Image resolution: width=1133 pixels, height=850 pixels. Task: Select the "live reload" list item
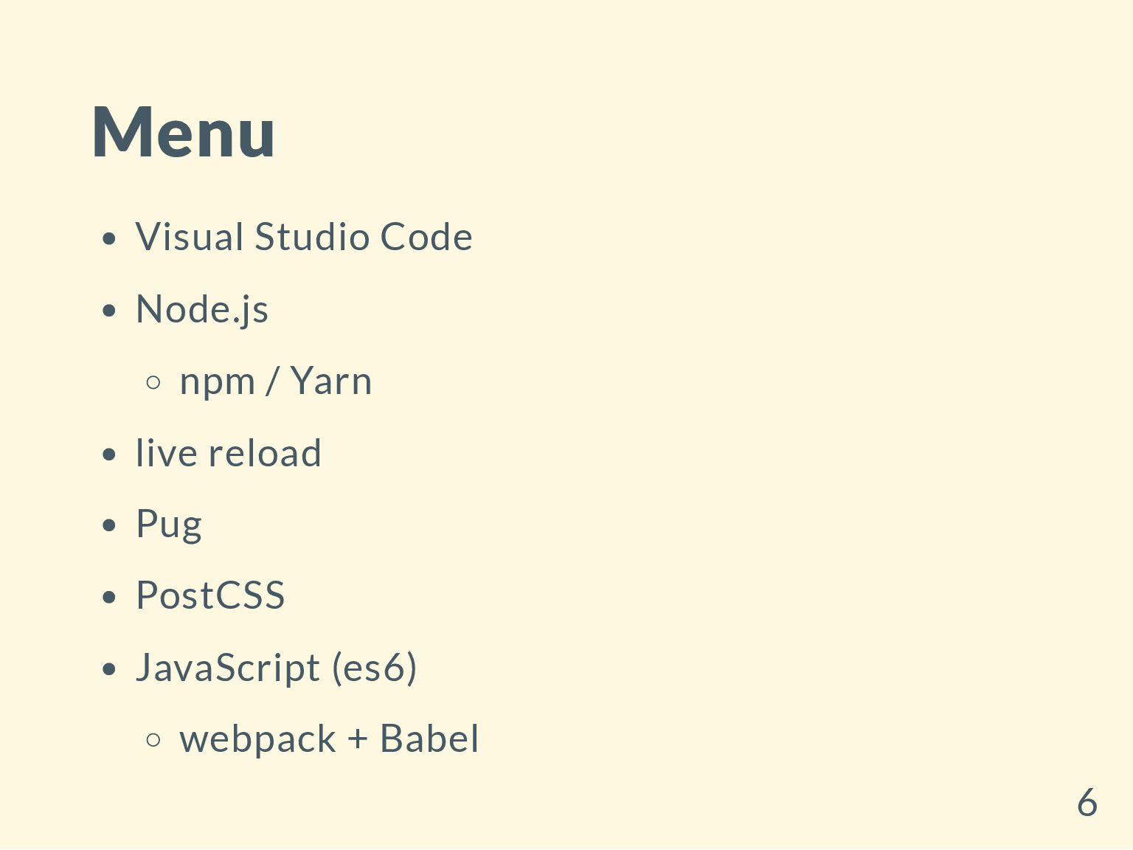point(229,453)
